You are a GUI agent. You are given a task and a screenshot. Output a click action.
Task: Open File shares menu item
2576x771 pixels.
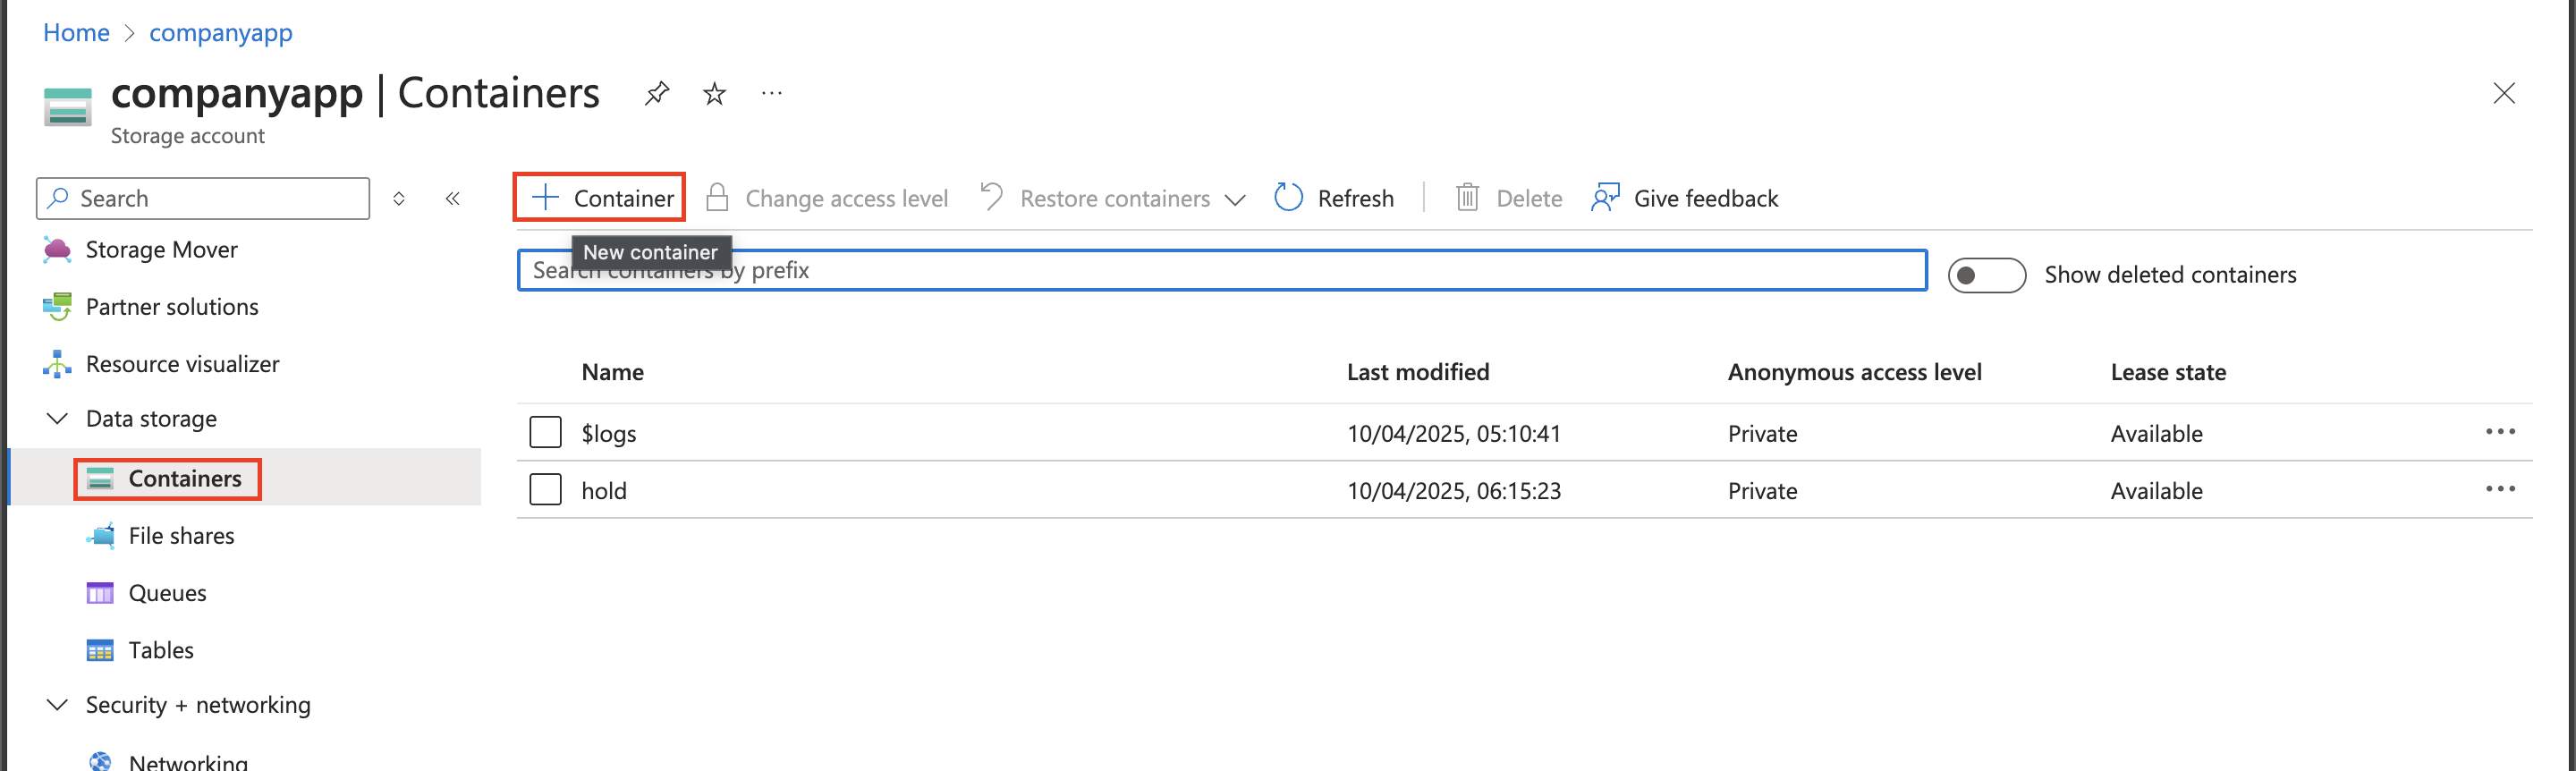tap(181, 536)
